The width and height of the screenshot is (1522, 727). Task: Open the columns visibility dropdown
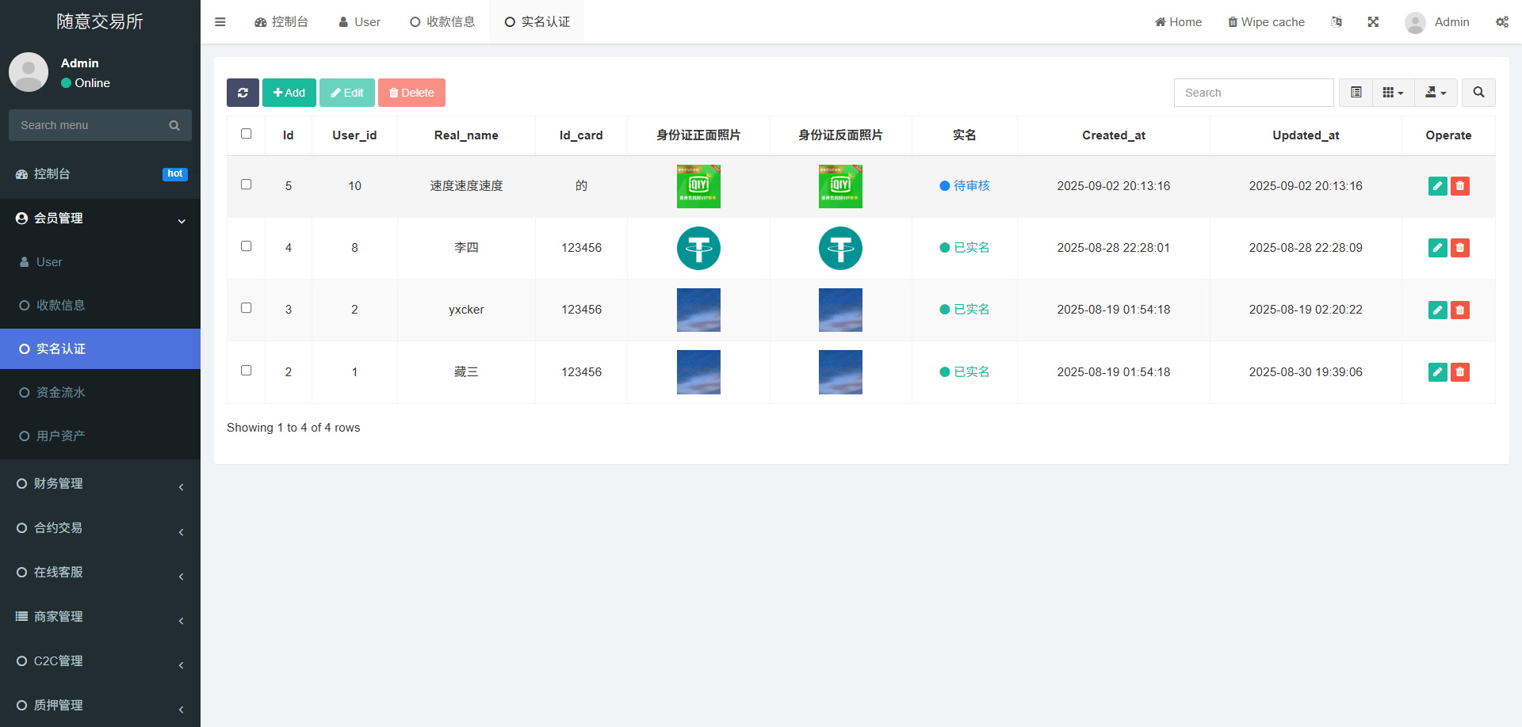pos(1393,93)
